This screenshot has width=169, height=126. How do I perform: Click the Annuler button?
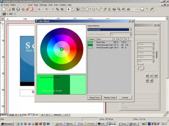125,98
